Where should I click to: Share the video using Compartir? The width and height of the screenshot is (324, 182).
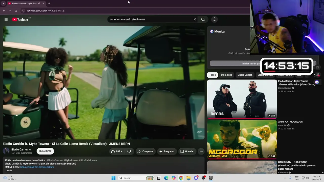point(145,151)
